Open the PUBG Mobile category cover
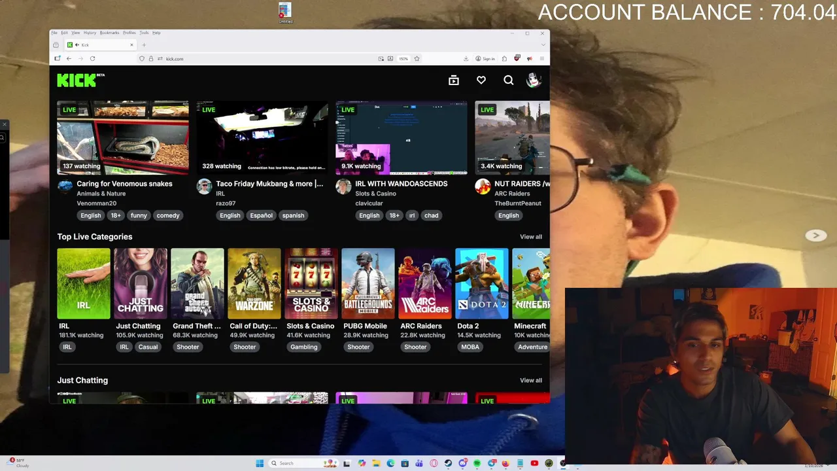837x471 pixels. coord(368,284)
